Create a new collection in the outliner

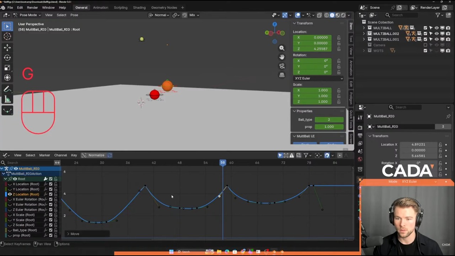coord(448,15)
